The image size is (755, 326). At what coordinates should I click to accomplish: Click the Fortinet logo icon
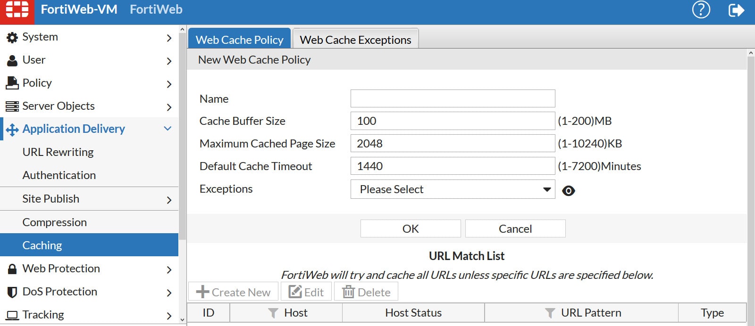click(17, 10)
